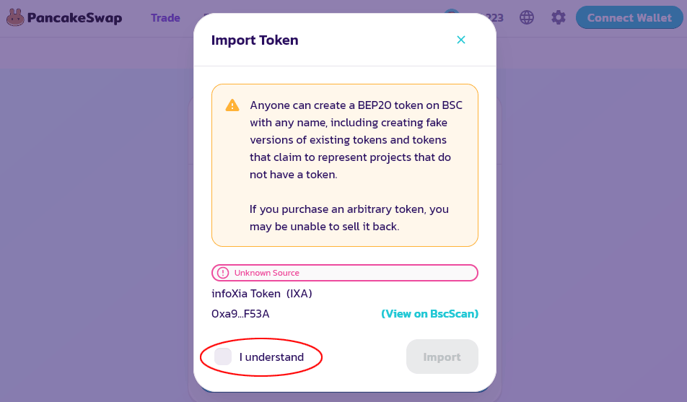Click the yellow warning triangle icon
Viewport: 687px width, 402px height.
tap(232, 105)
